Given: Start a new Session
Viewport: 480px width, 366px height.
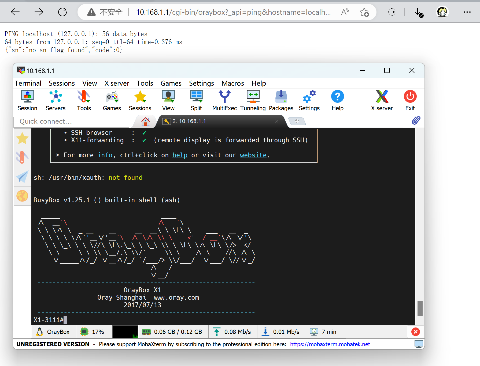Looking at the screenshot, I should click(27, 100).
